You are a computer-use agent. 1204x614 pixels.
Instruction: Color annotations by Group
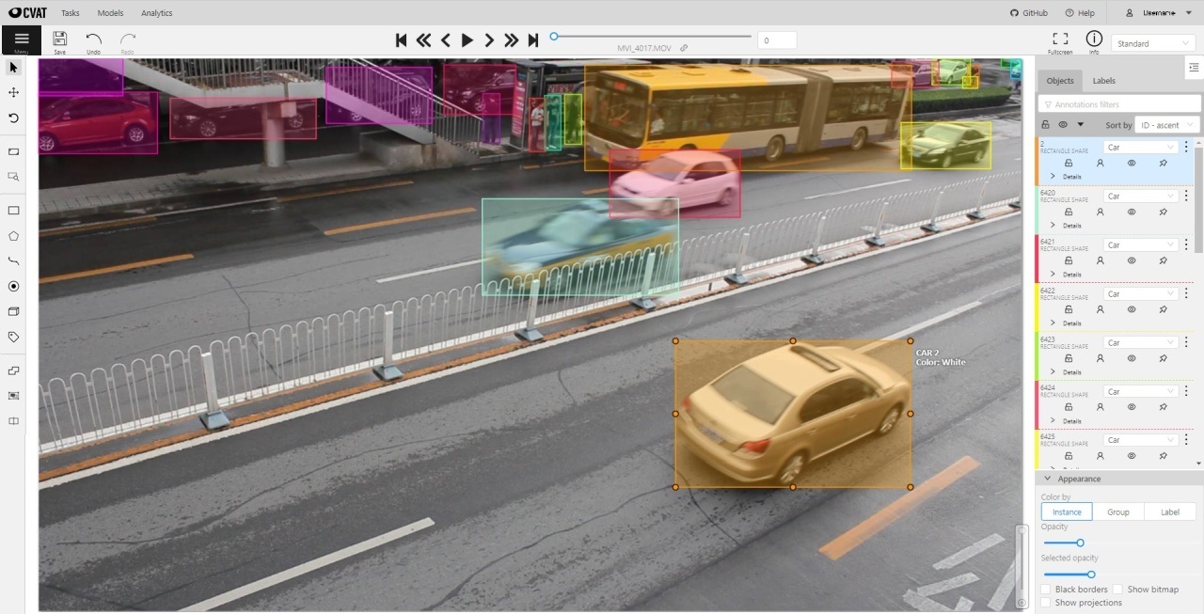[1118, 512]
